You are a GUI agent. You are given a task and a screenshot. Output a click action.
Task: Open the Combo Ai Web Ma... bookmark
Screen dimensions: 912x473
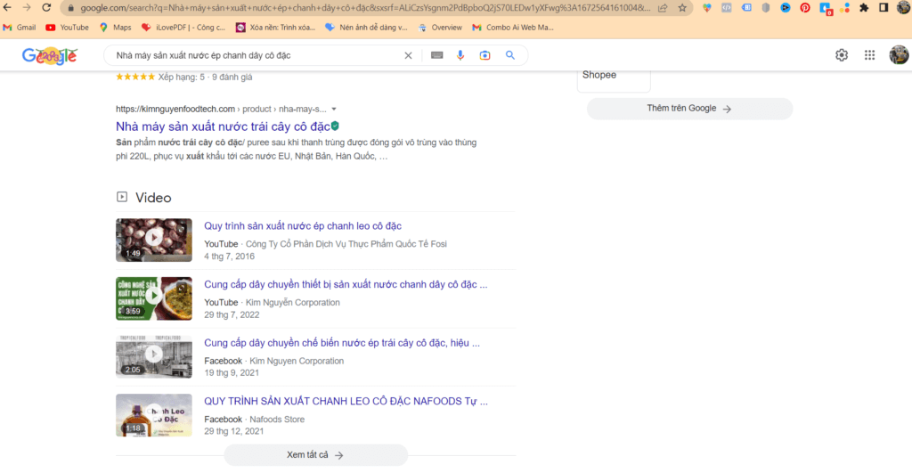tap(513, 28)
